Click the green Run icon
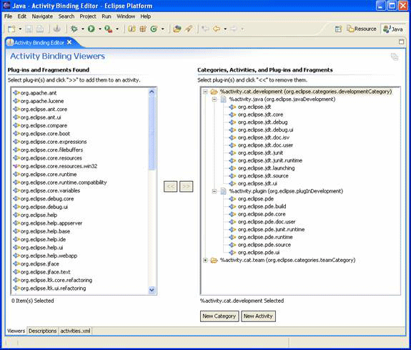Image resolution: width=411 pixels, height=350 pixels. (x=91, y=29)
